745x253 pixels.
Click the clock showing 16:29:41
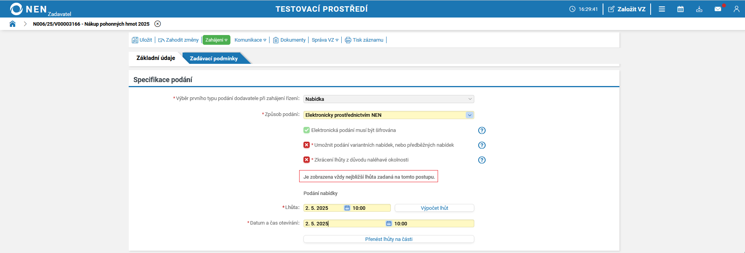pos(583,9)
